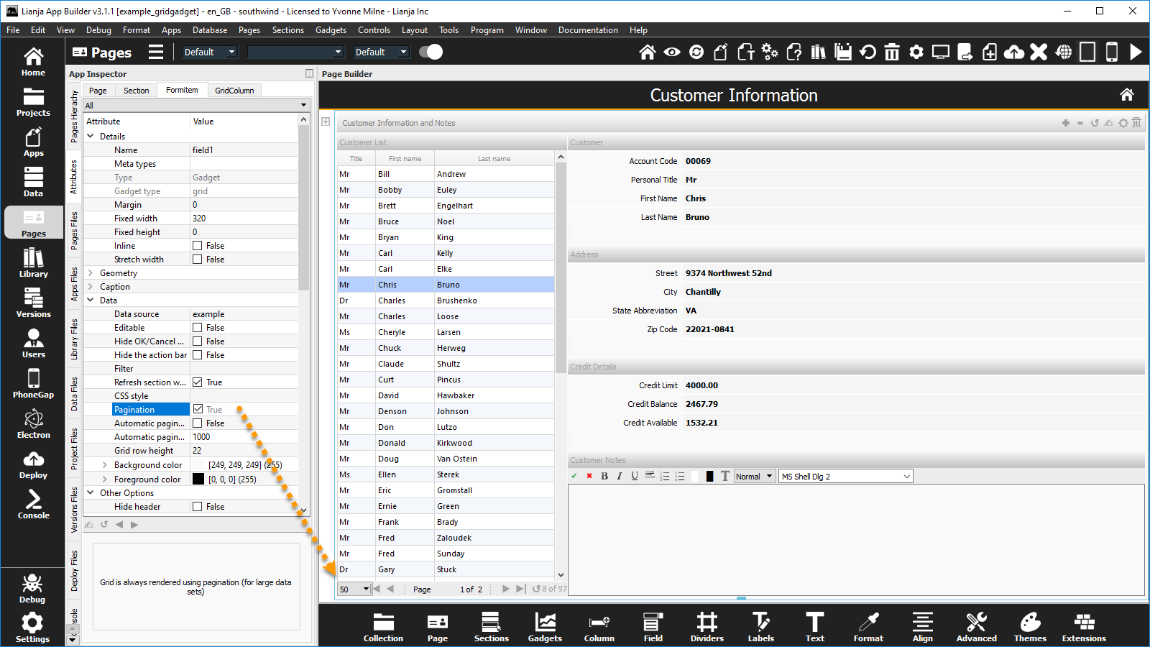Open the page size 50 dropdown
Image resolution: width=1150 pixels, height=647 pixels.
point(354,589)
